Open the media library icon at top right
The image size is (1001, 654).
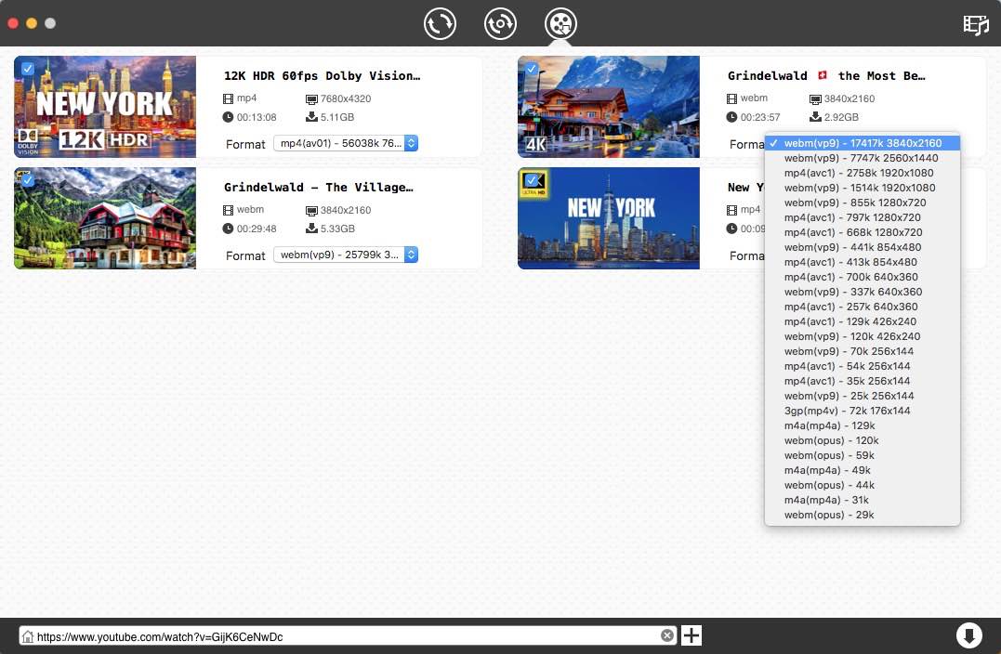975,25
